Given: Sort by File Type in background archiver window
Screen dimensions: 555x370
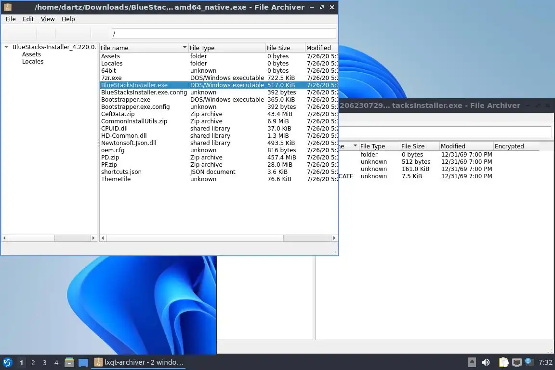Looking at the screenshot, I should coord(379,146).
